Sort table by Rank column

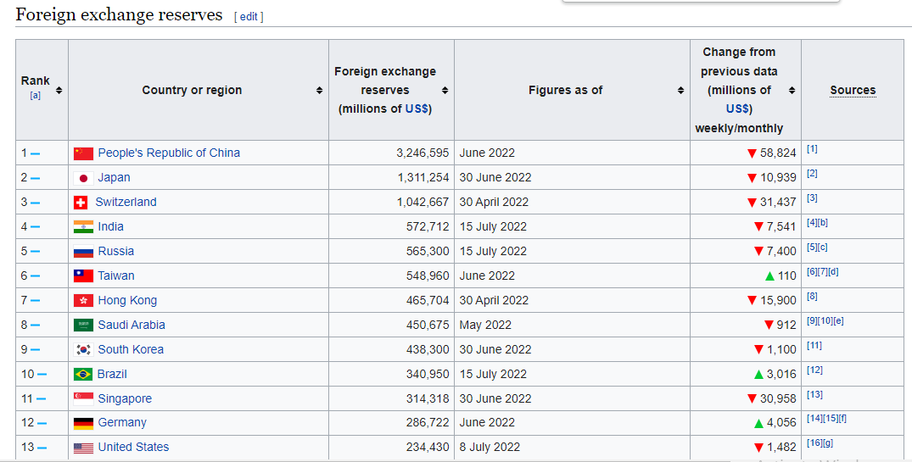(x=59, y=90)
